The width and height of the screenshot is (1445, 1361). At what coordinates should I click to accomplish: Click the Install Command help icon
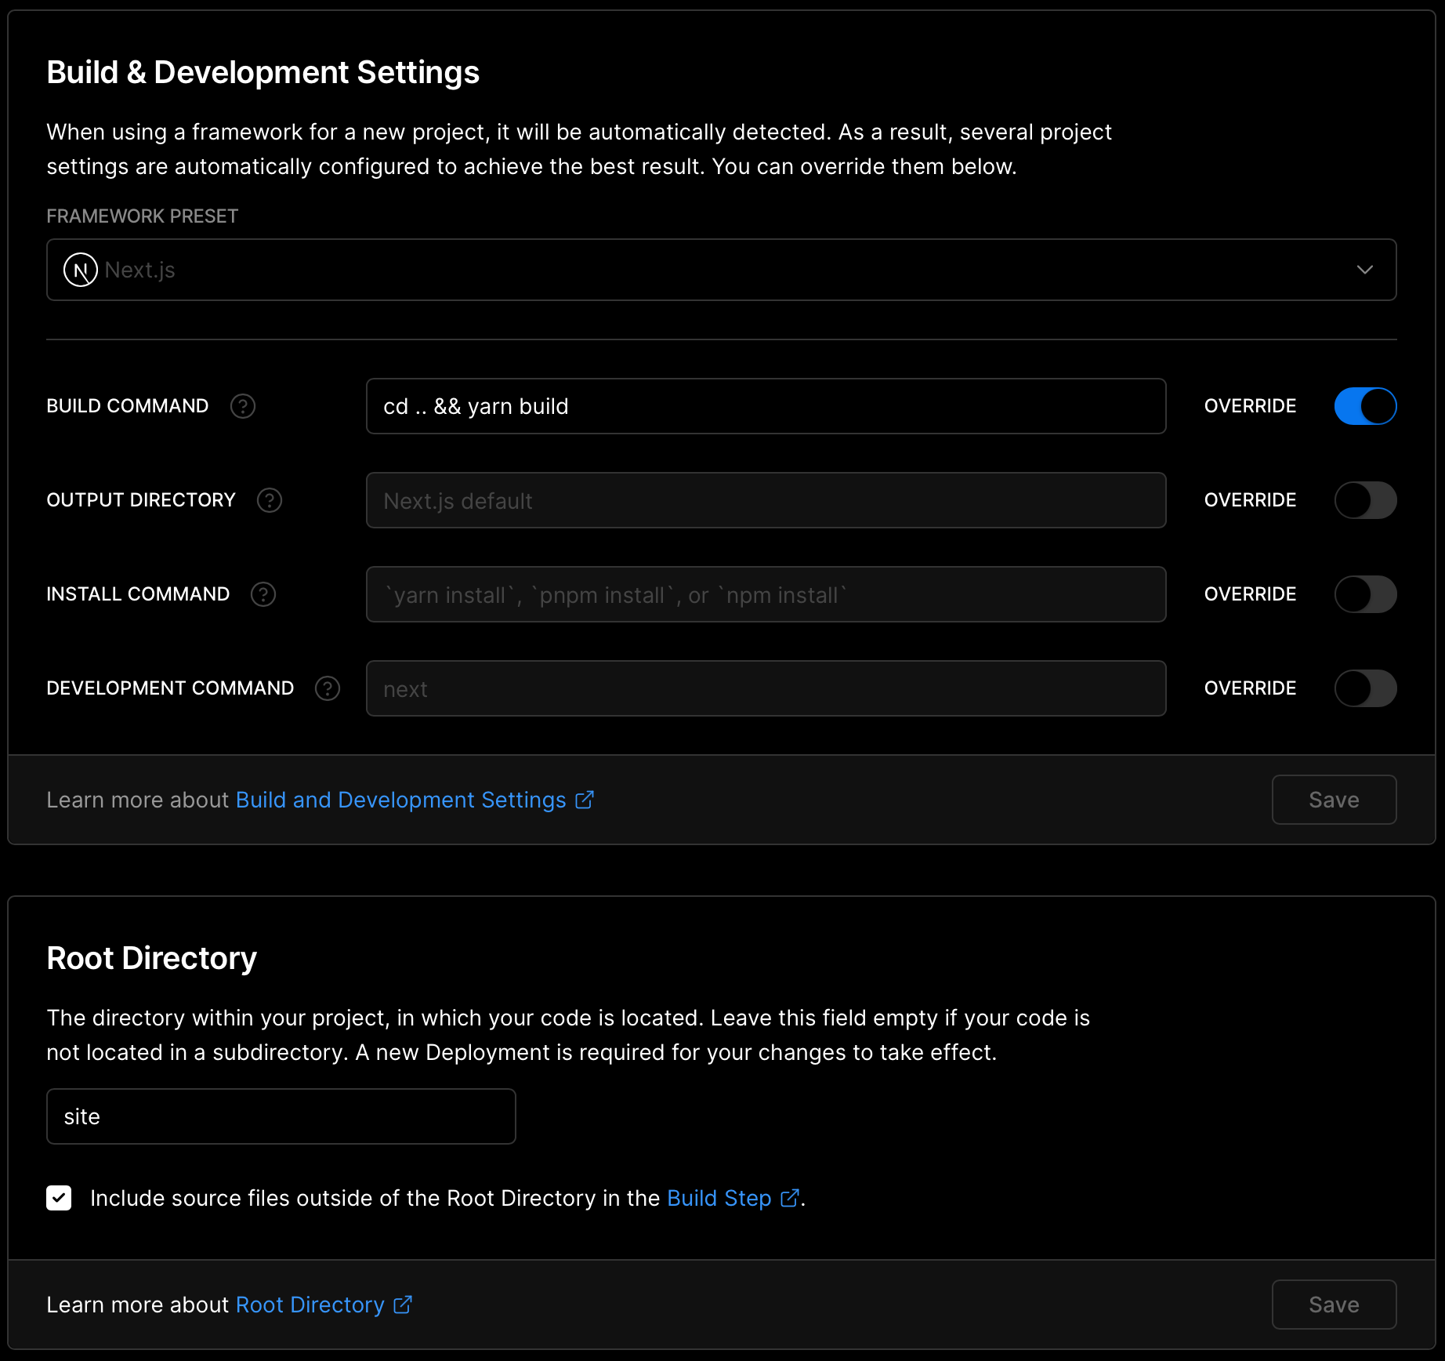click(x=263, y=594)
